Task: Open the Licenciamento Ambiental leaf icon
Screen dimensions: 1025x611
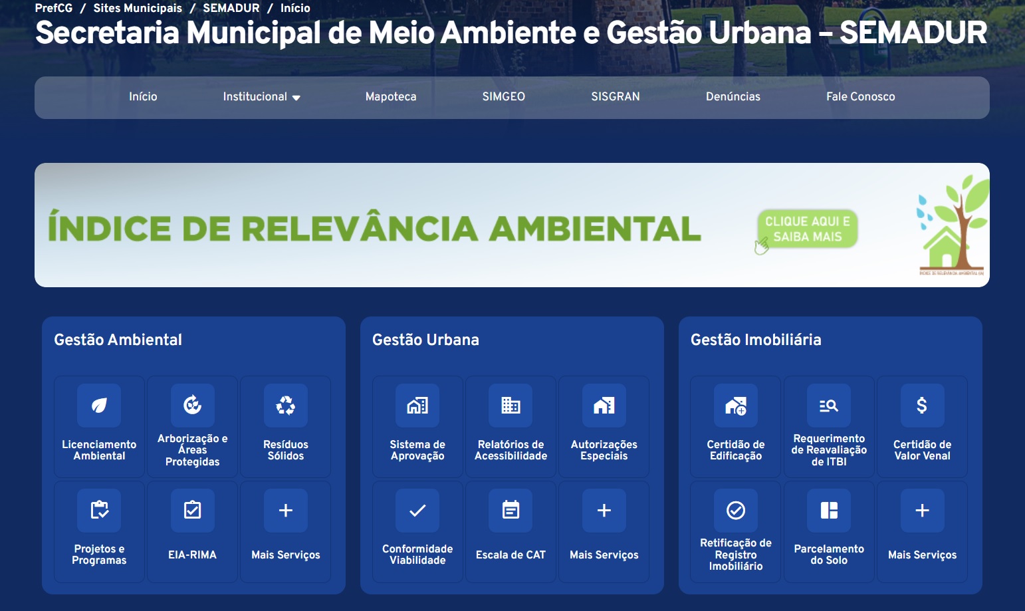Action: click(99, 406)
